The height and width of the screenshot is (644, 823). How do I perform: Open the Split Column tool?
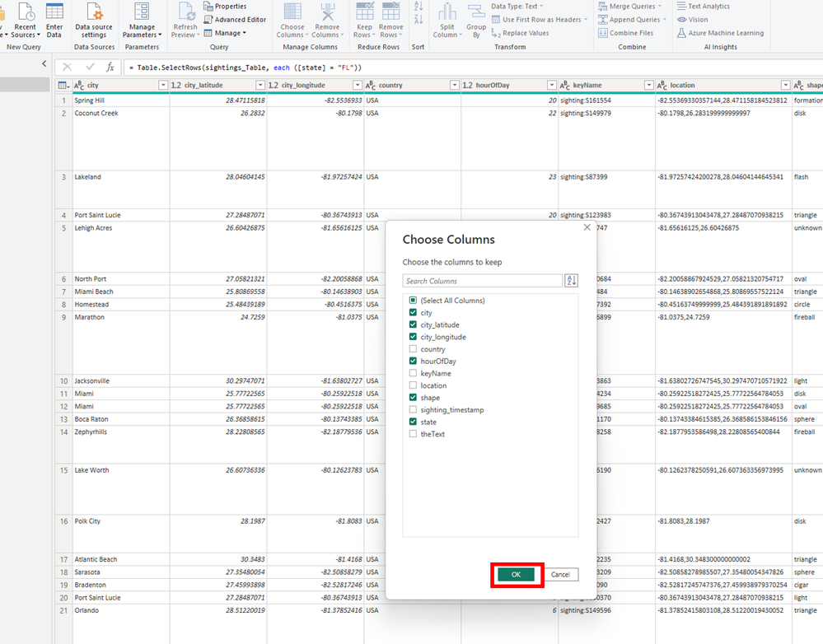(x=447, y=21)
